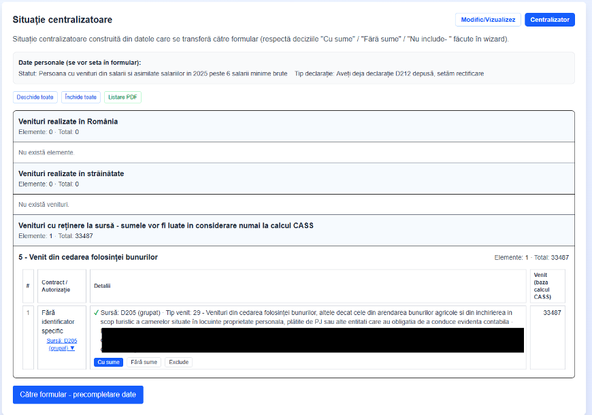Collapse Venituri cu reținere la sursă section

point(165,225)
